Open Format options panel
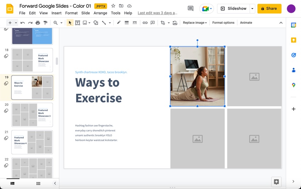301x189 pixels. [223, 23]
